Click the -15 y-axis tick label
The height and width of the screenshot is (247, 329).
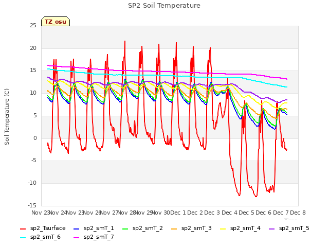click(32, 205)
